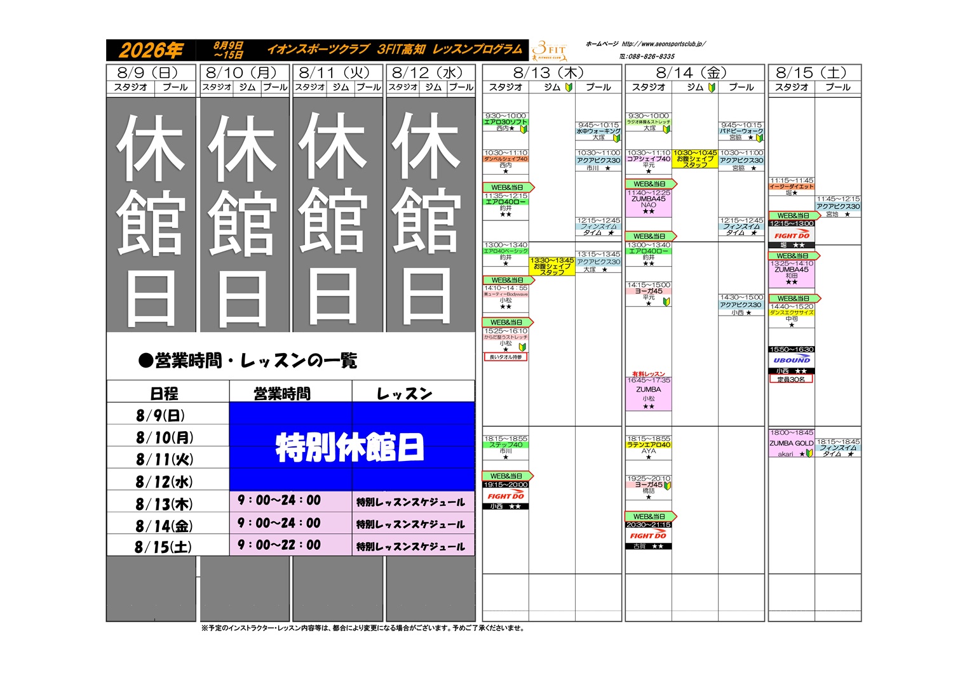Viewport: 953px width, 673px height.
Task: Click the イージーダイエット lesson on 8/15
Action: click(x=792, y=187)
